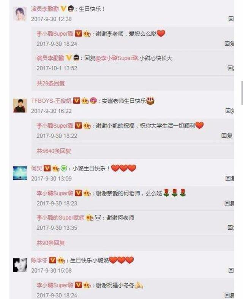Click the panda badge beside 李小璐的Super家族
Viewport: 243px width, 299px height.
click(98, 217)
